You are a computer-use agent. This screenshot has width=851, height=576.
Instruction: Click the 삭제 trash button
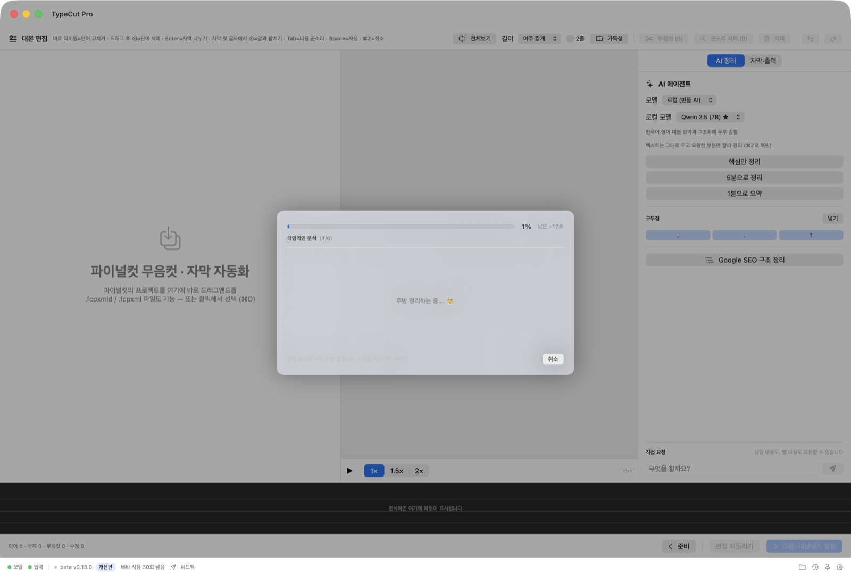(774, 39)
